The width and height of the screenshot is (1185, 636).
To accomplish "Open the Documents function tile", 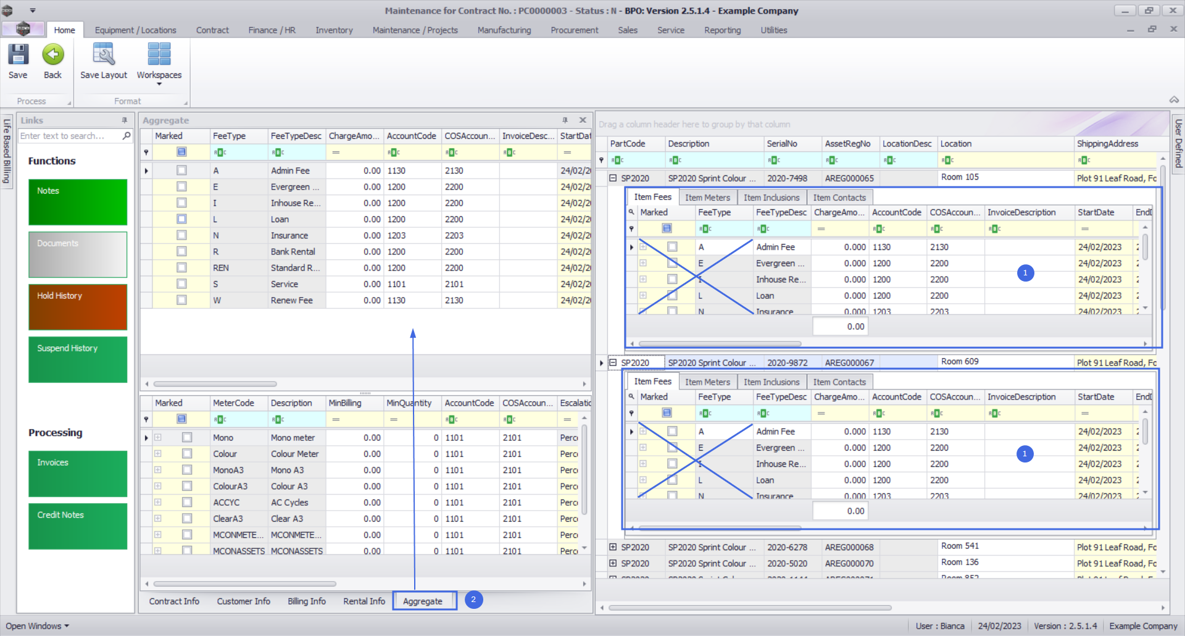I will pos(78,254).
